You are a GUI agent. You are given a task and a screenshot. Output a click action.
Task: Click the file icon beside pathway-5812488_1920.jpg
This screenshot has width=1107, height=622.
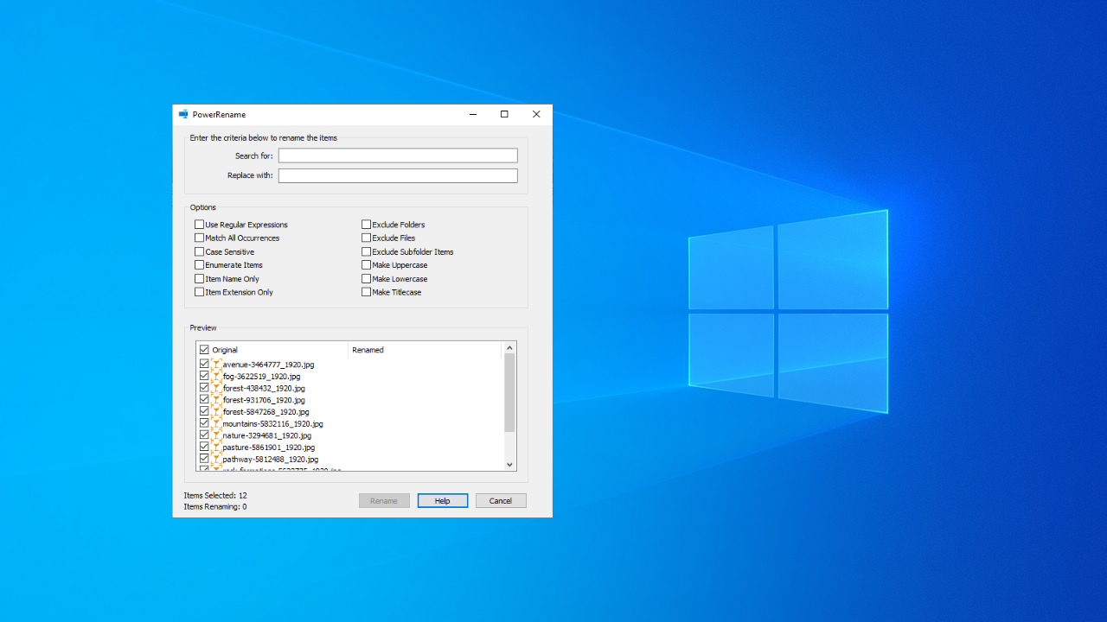click(215, 459)
